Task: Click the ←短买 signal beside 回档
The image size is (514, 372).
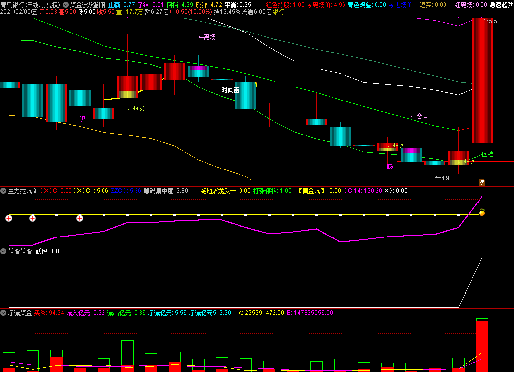Action: pos(467,161)
